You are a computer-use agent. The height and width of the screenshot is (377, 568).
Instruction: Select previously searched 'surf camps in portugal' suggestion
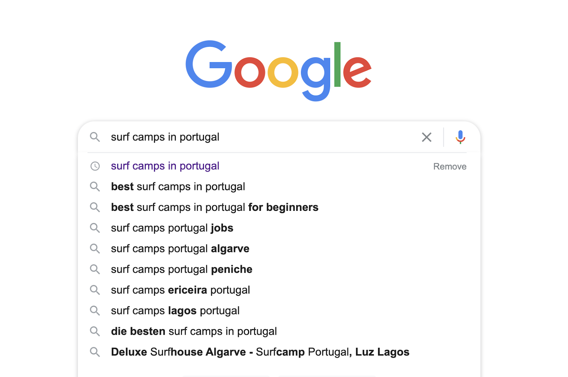[x=165, y=166]
